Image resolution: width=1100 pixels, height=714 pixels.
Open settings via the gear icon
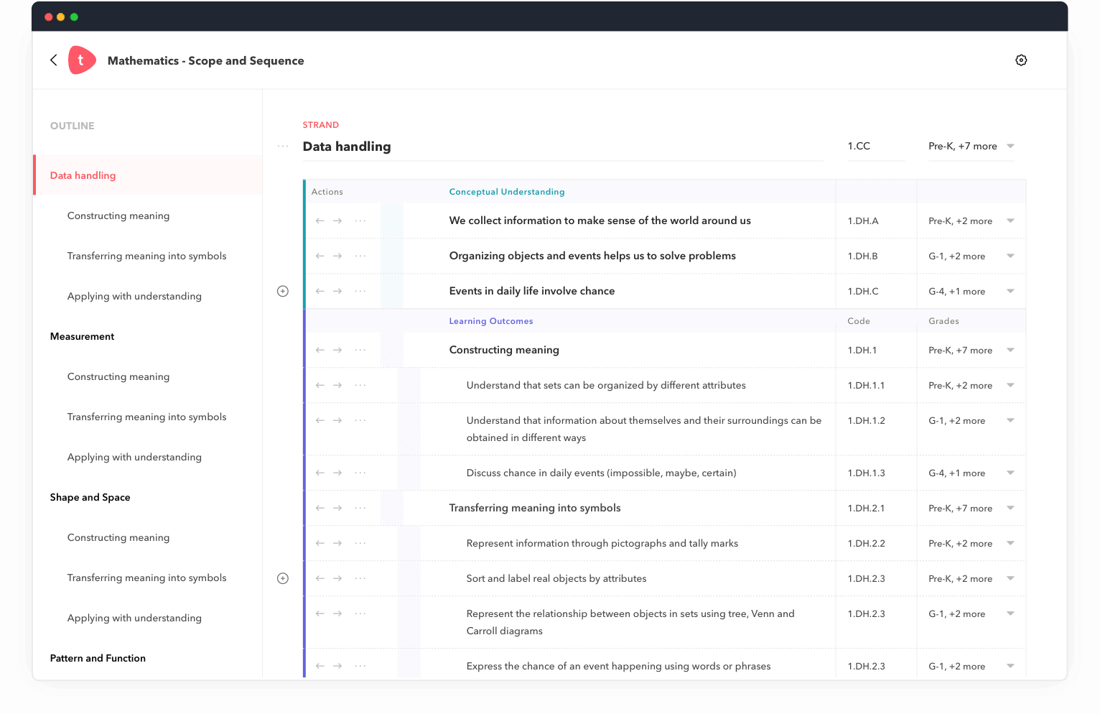[1021, 60]
